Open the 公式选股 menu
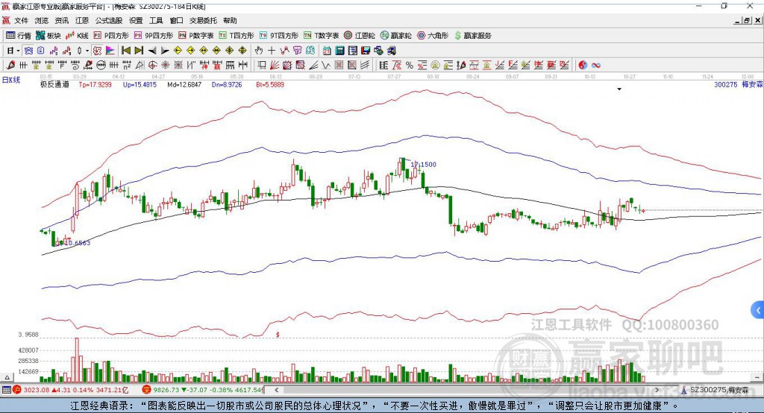764x413 pixels. click(x=107, y=21)
